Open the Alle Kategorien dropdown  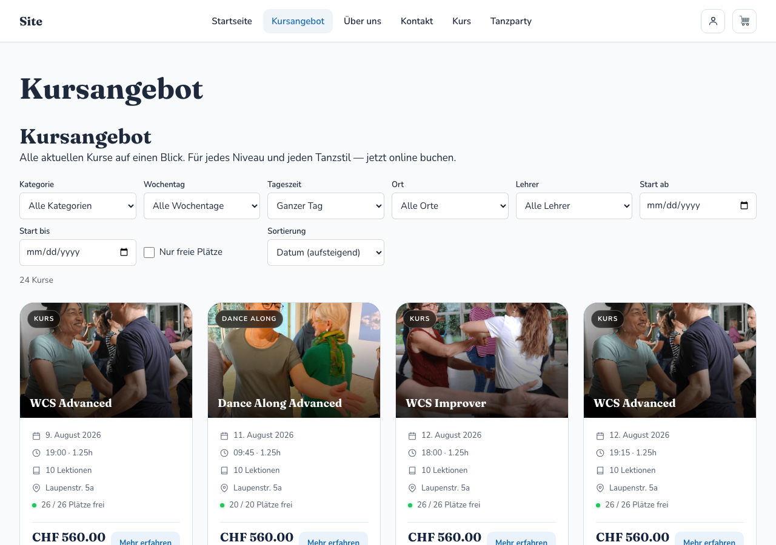pos(78,206)
